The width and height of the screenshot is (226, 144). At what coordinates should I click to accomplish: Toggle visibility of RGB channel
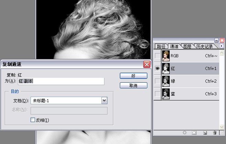pos(157,56)
